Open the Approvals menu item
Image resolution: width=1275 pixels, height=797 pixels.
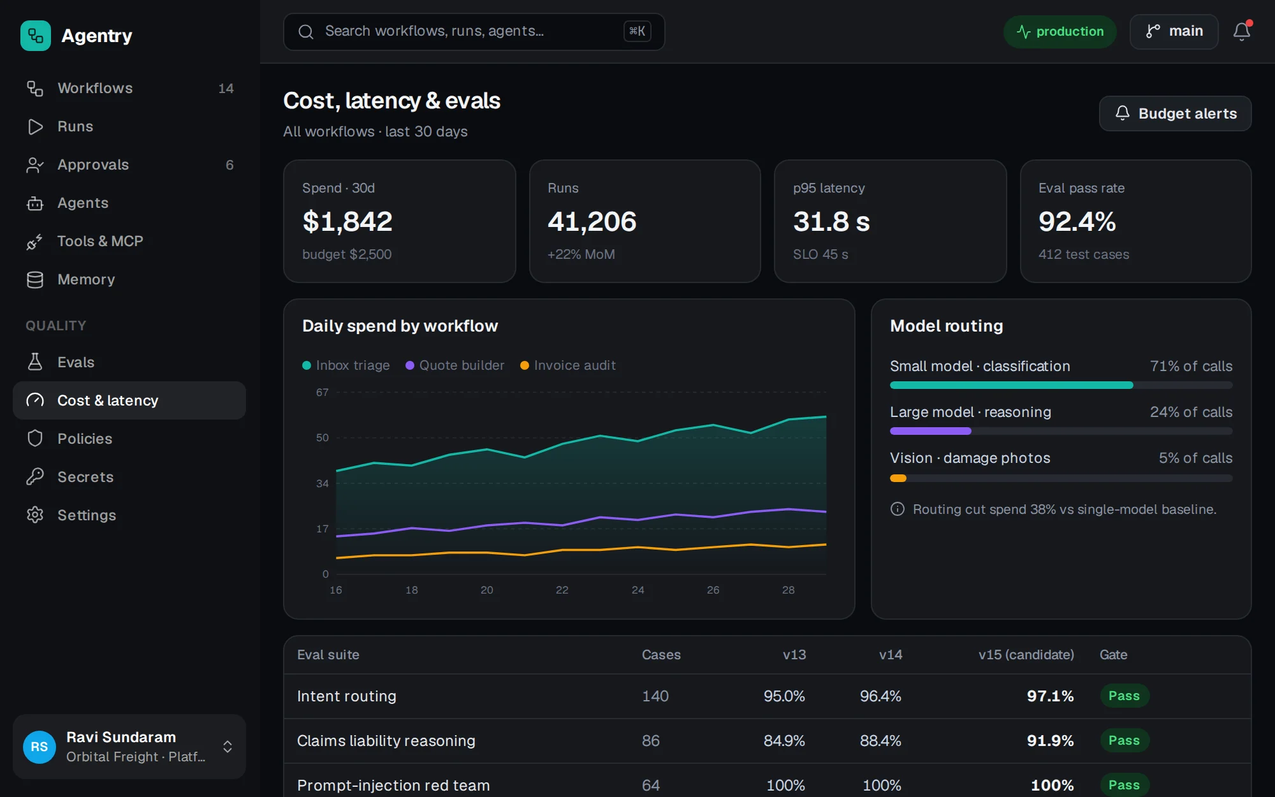129,165
